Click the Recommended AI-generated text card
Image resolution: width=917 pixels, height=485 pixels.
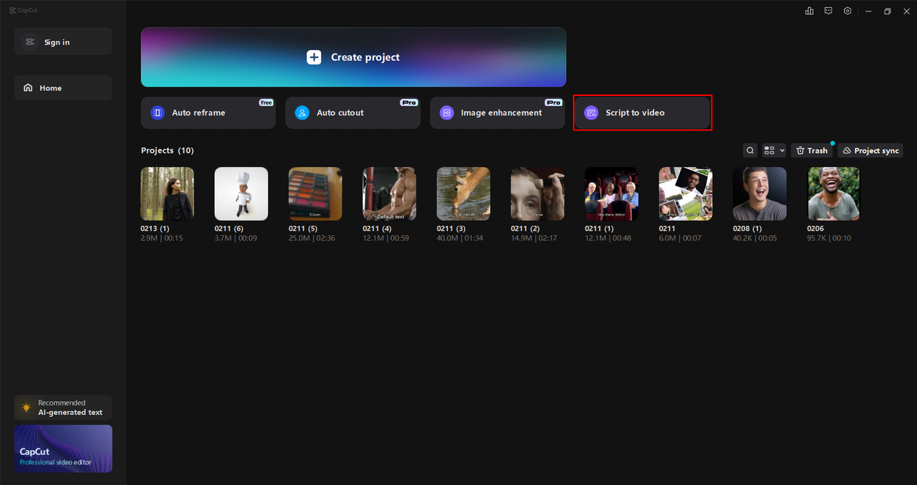tap(63, 408)
